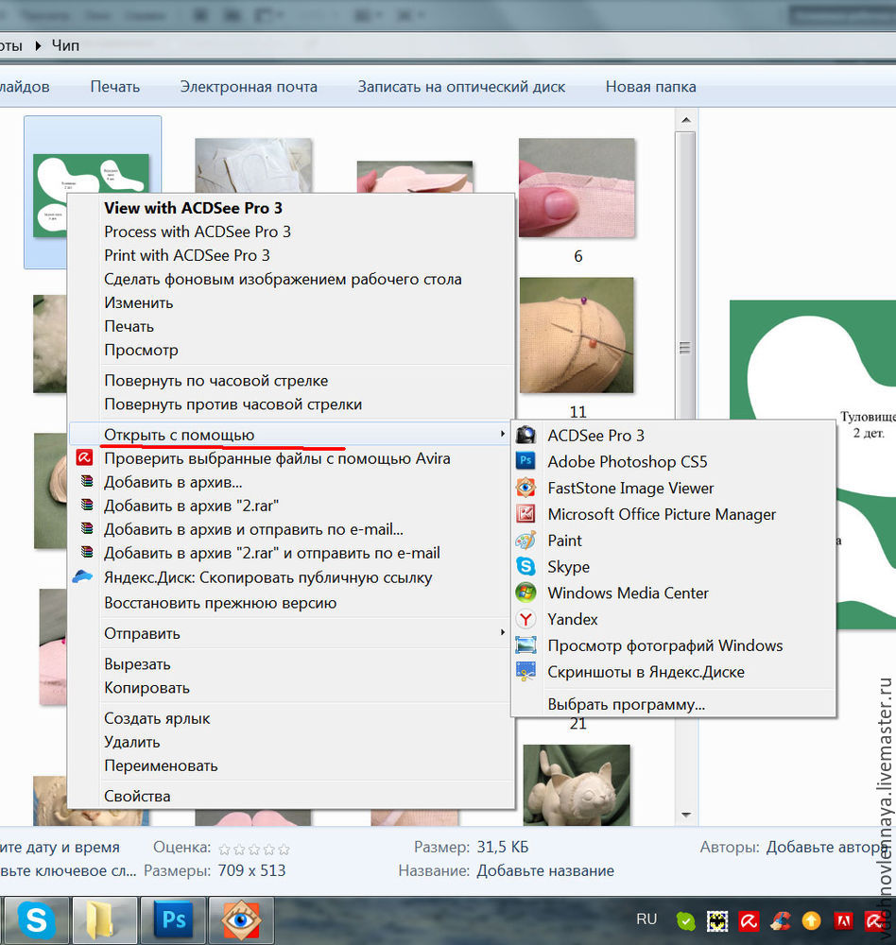Open breadcrumb arrow before Чип
The image size is (896, 945).
tap(38, 45)
